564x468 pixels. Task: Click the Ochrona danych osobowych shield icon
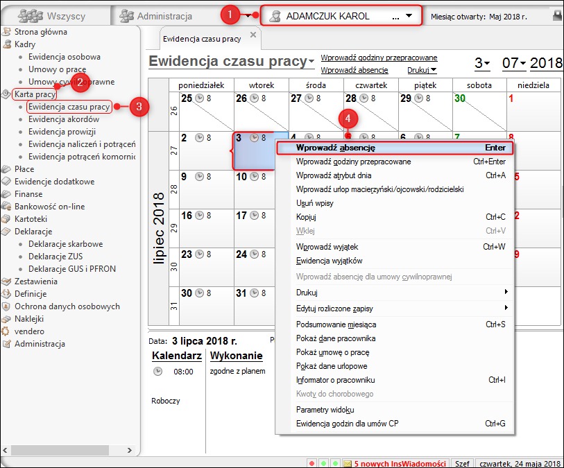6,306
